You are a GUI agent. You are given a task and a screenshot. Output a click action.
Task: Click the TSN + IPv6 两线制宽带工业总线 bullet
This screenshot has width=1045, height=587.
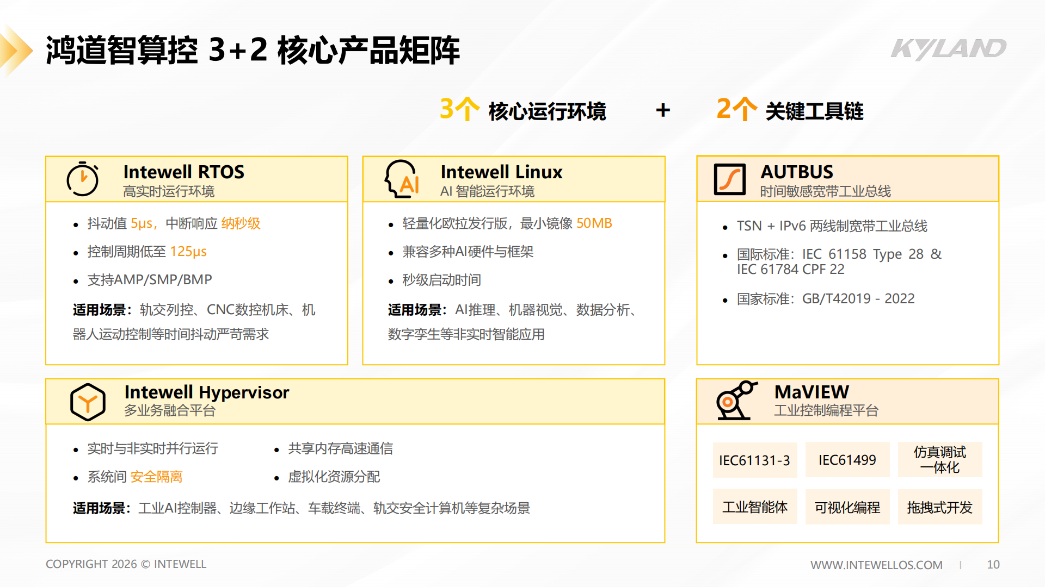pos(832,226)
